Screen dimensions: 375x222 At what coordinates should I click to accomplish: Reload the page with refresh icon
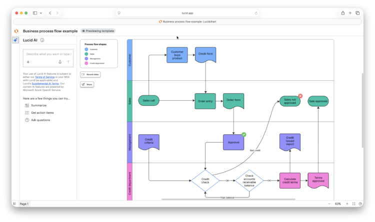256,13
